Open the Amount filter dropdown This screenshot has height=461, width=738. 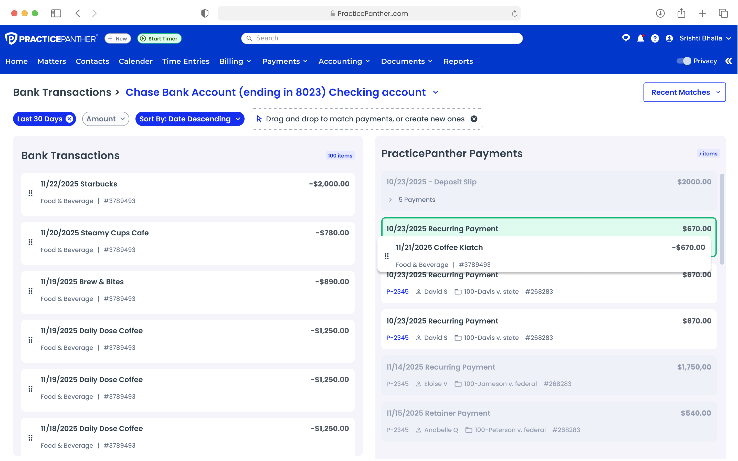[106, 119]
